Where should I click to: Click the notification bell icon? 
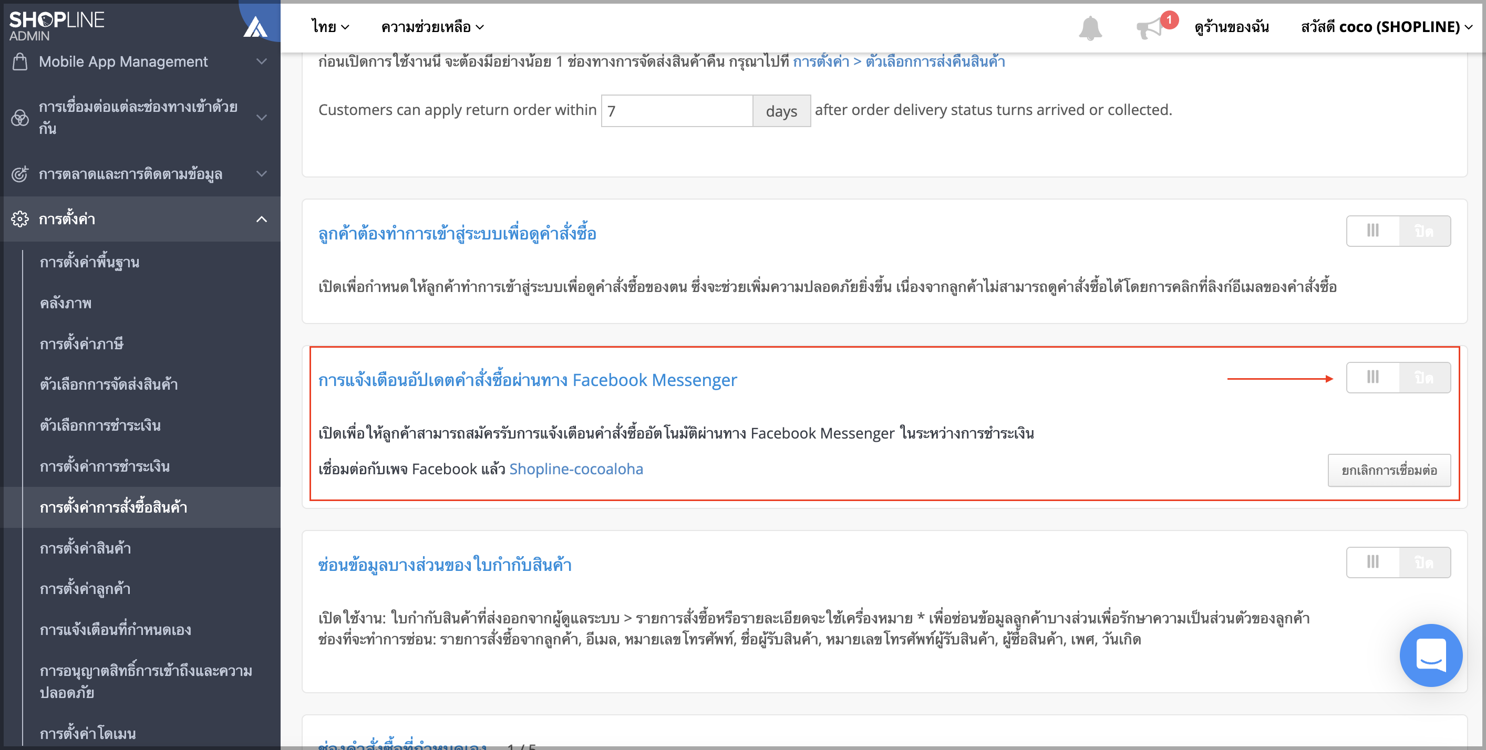click(1090, 28)
